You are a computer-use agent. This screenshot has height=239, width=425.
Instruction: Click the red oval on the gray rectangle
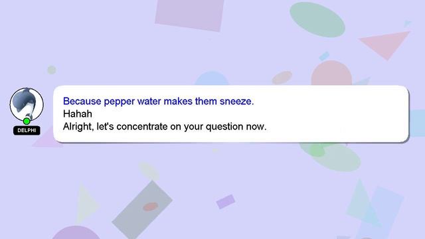click(151, 206)
